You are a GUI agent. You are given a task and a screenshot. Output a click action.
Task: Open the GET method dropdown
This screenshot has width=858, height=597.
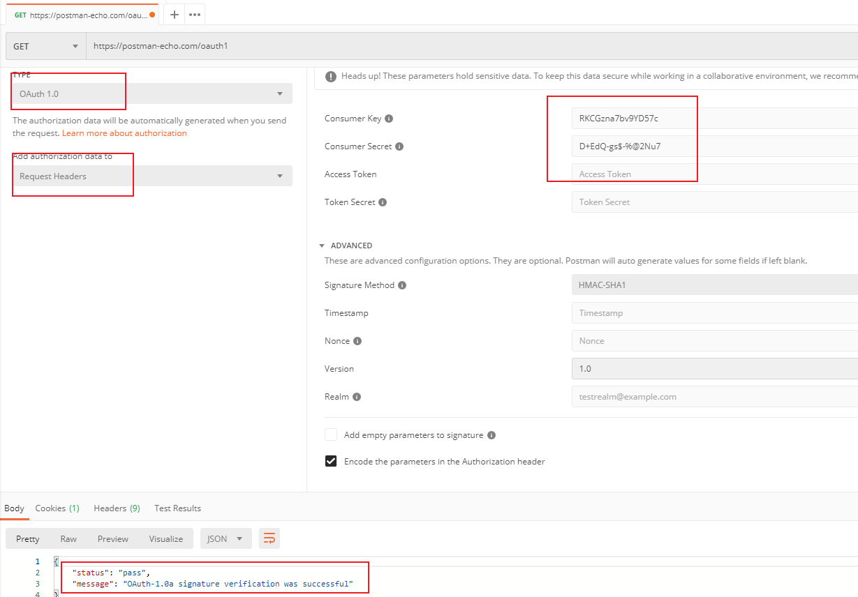pyautogui.click(x=46, y=46)
